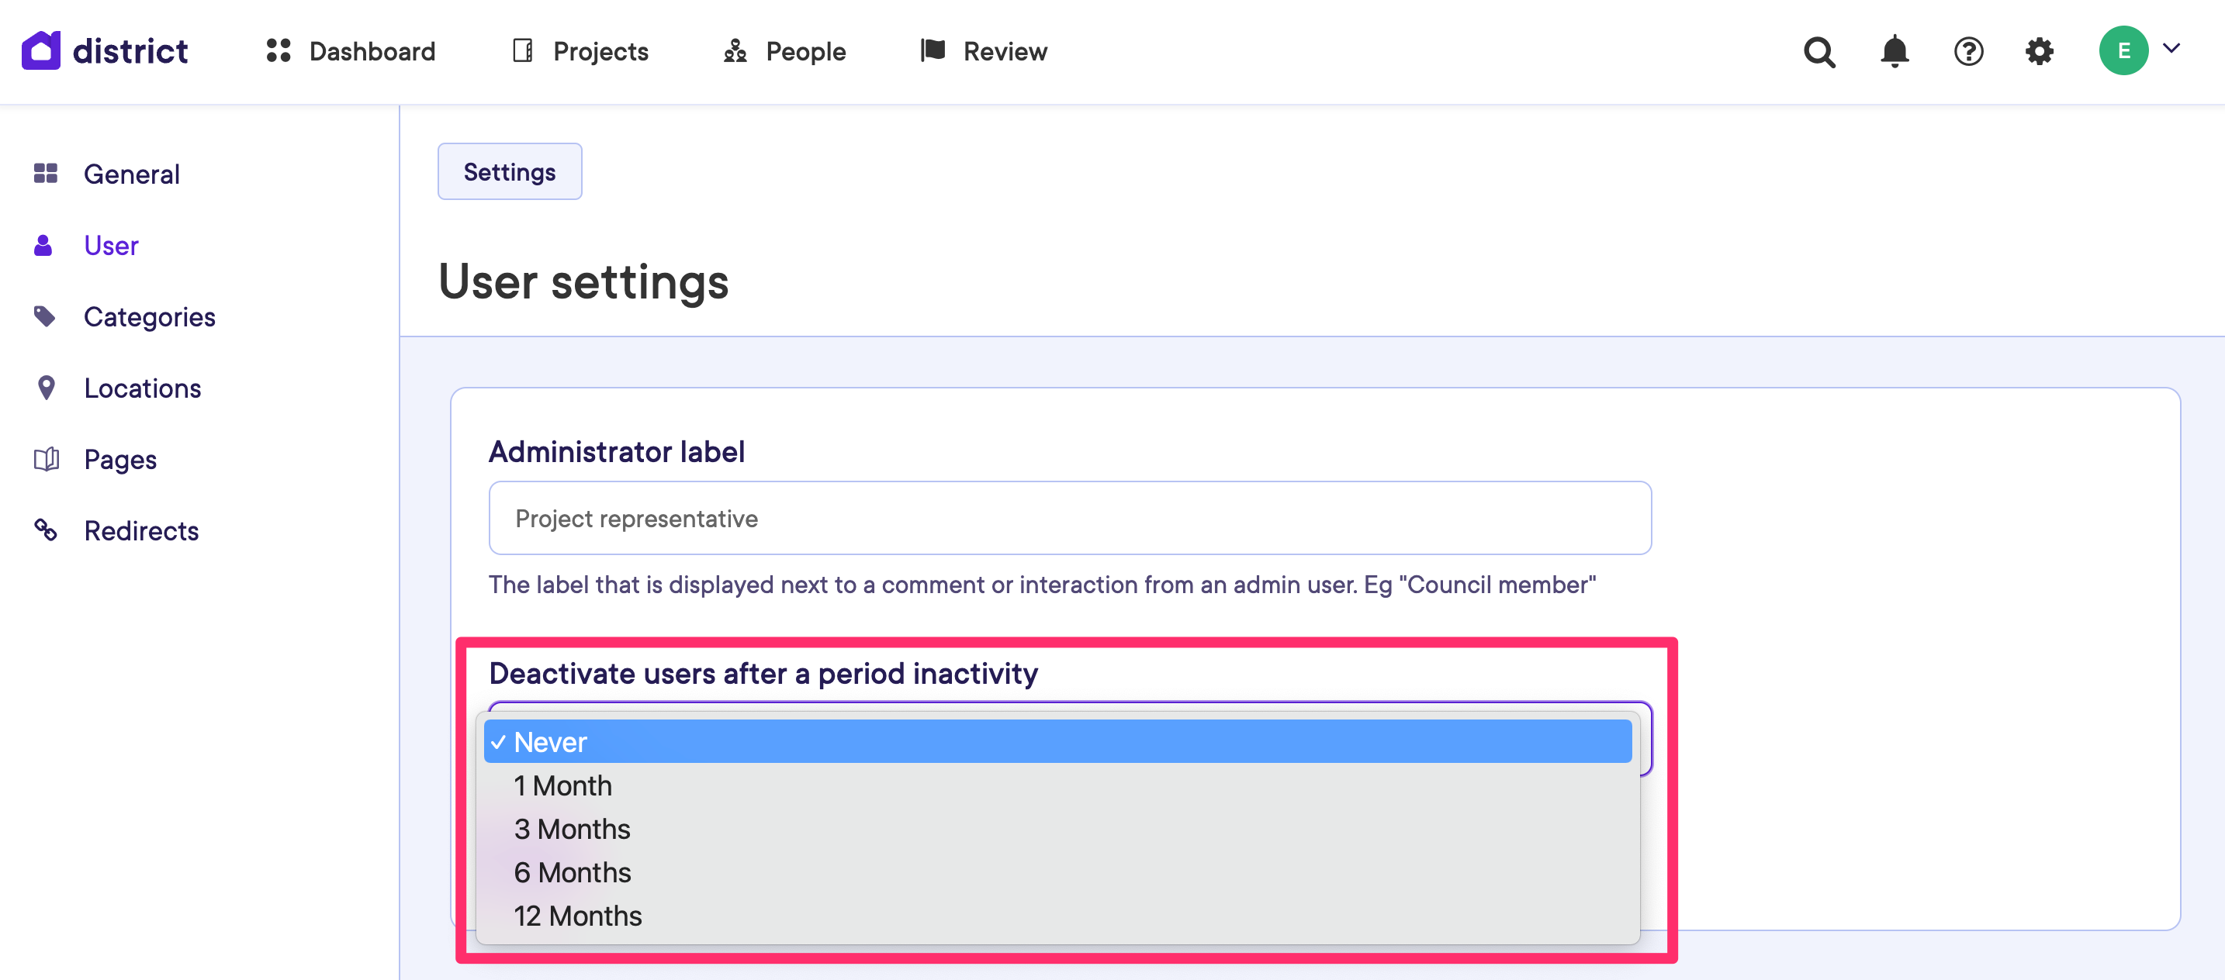This screenshot has height=980, width=2225.
Task: Click the search magnifier icon
Action: [x=1818, y=52]
